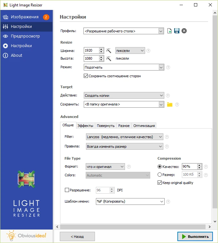
Task: Click the Выполнить button
Action: [195, 237]
